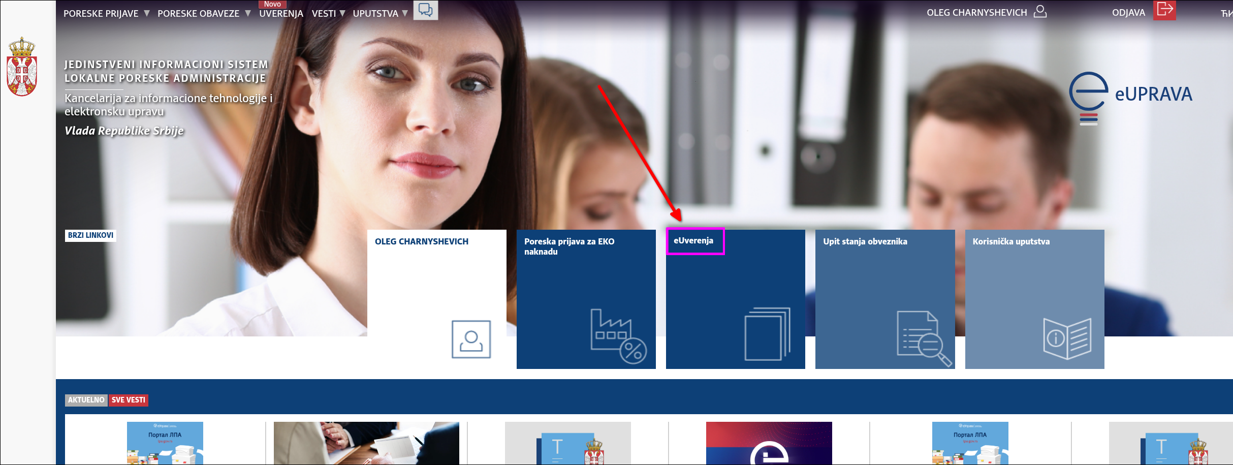The image size is (1233, 465).
Task: Open the VESTI dropdown menu
Action: click(328, 14)
